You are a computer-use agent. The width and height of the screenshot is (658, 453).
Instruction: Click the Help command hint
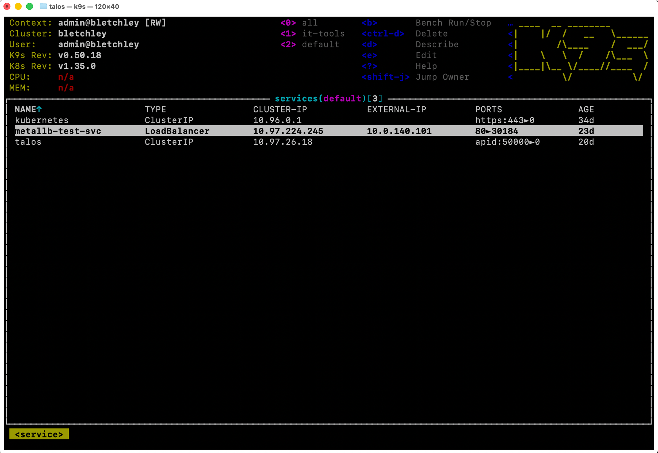click(x=426, y=66)
